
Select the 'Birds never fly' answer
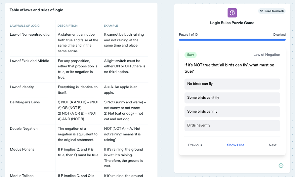[232, 125]
